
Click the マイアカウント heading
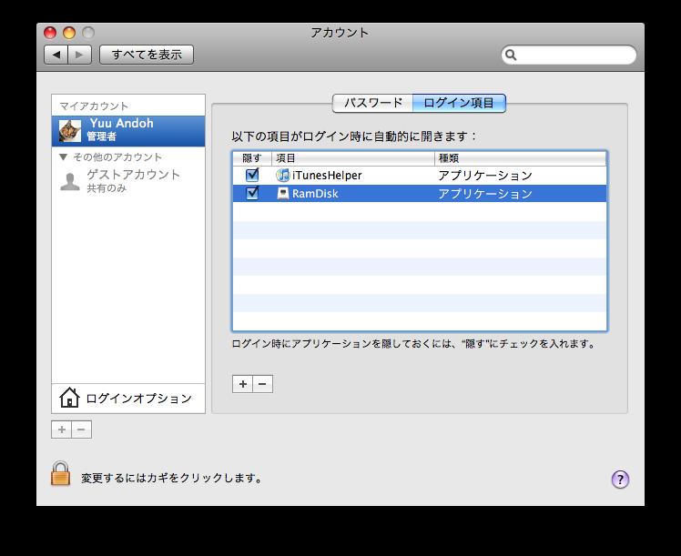point(94,106)
